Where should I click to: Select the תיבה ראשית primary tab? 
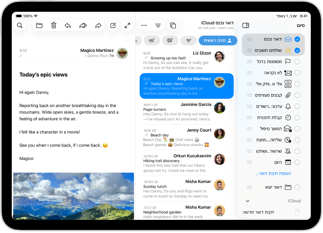click(x=218, y=41)
